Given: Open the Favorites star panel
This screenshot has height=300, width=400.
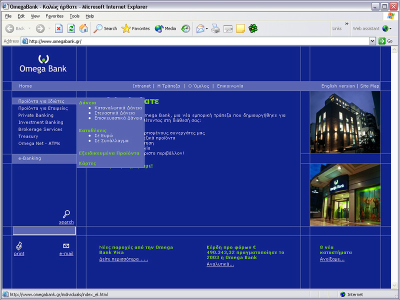Looking at the screenshot, I should [135, 28].
